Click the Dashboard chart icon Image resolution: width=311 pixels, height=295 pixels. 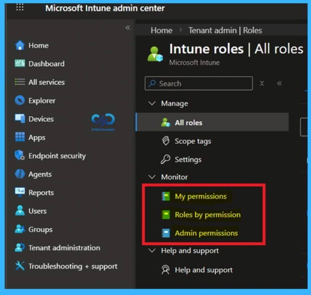coord(20,63)
